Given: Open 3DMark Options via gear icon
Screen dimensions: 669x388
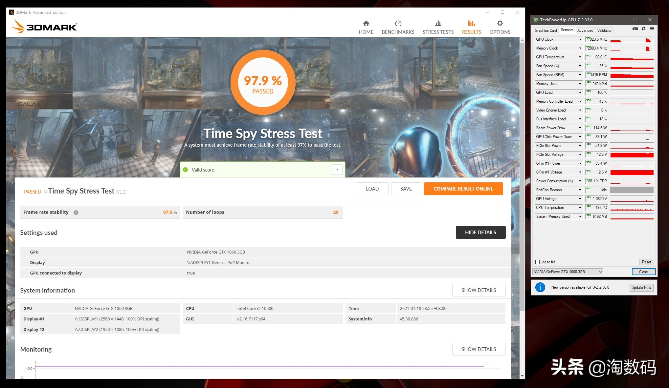Looking at the screenshot, I should (500, 26).
